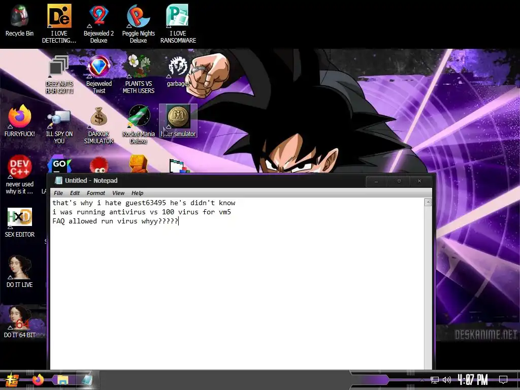
Task: Open the network status tray icon
Action: pyautogui.click(x=434, y=380)
